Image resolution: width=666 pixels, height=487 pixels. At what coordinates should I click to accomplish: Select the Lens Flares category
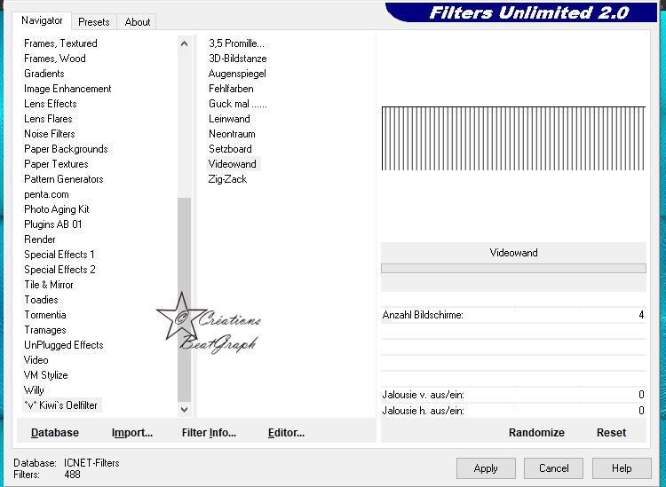[x=48, y=119]
